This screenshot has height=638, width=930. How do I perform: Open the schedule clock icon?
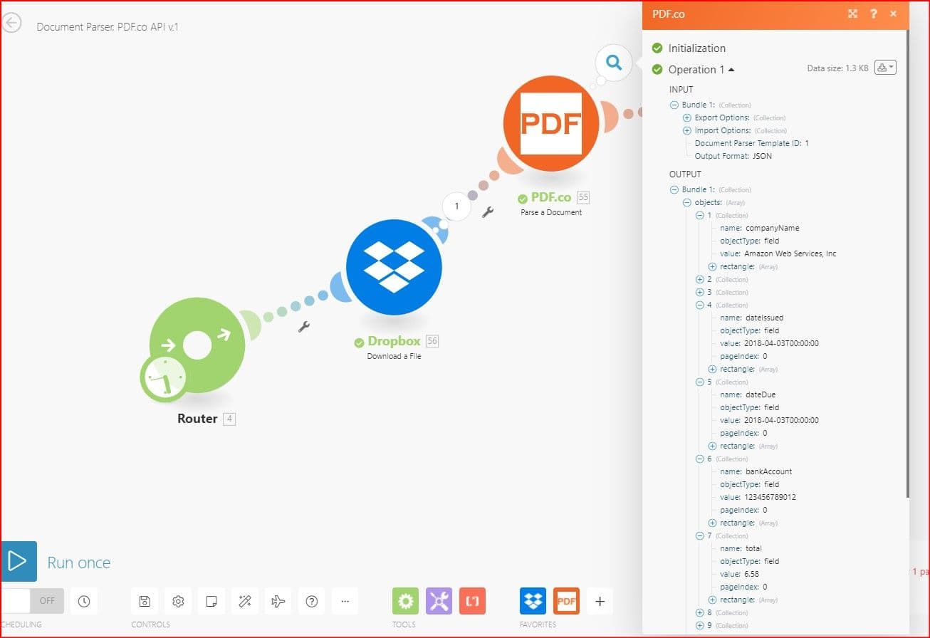[84, 601]
